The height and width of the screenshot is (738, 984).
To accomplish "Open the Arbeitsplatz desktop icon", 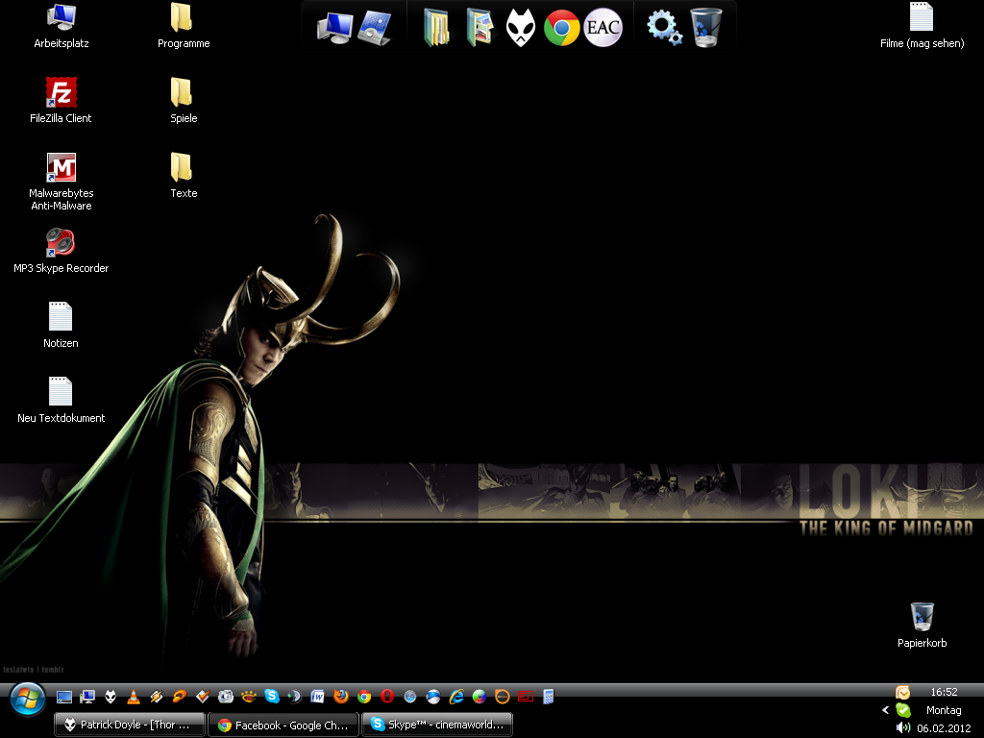I will (x=61, y=26).
